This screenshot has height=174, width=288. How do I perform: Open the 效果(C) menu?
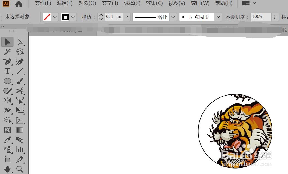pyautogui.click(x=154, y=3)
